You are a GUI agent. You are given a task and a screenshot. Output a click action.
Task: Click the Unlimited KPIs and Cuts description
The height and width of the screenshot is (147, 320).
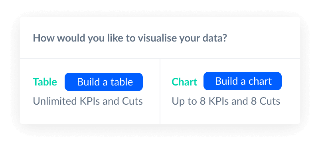(x=88, y=101)
